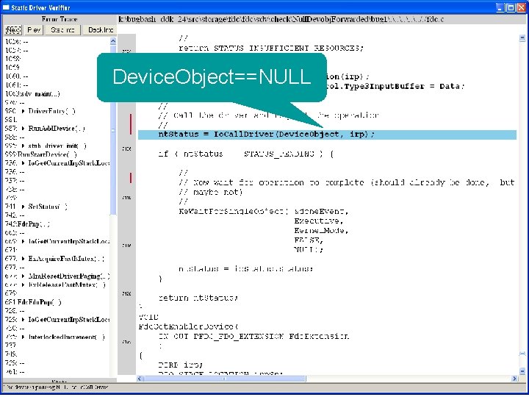The image size is (529, 397).
Task: Click the code view horizontal scrollbar thumb
Action: click(225, 379)
